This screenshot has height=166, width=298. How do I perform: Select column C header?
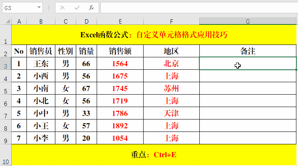(65, 21)
